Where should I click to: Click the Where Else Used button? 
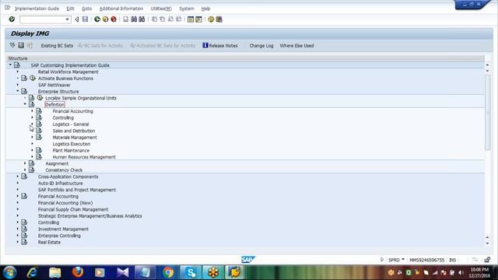296,46
